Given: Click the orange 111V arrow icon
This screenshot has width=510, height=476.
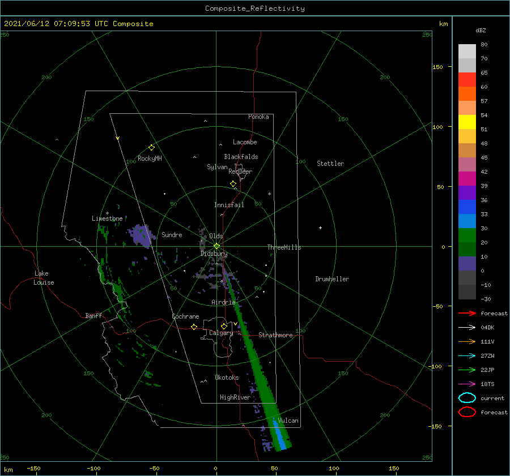Looking at the screenshot, I should 467,341.
